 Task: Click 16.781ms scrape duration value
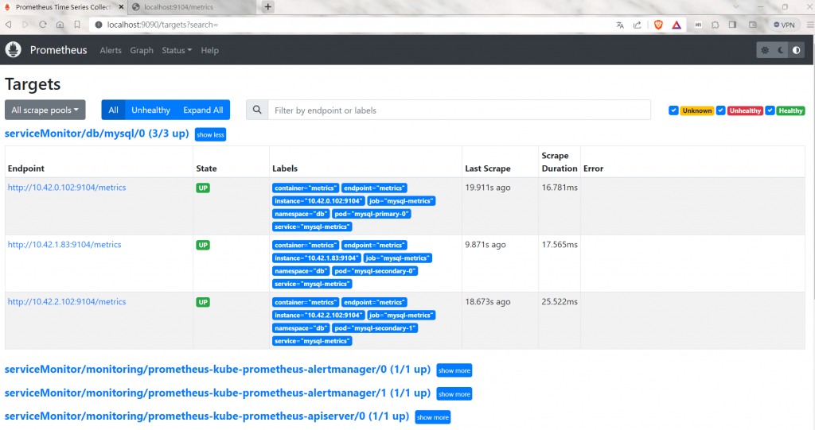[560, 188]
